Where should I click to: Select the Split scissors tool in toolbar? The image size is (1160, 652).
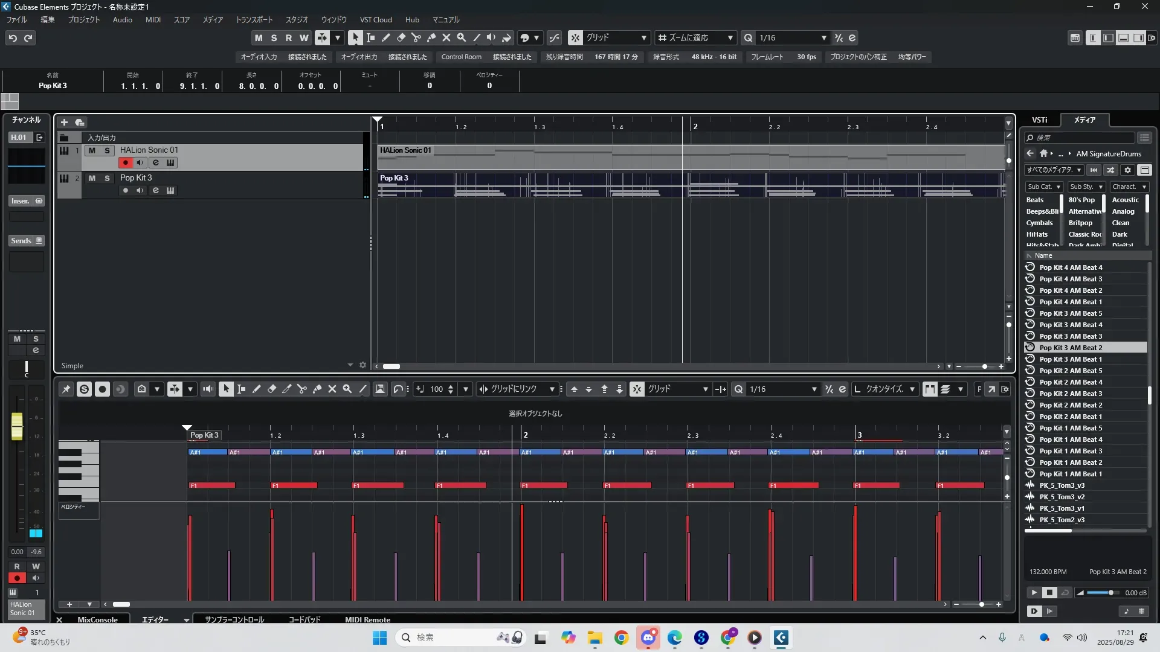[416, 37]
